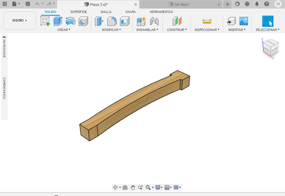Screen dimensions: 285x196
Task: Click the Offset Plane construct tool
Action: point(177,21)
